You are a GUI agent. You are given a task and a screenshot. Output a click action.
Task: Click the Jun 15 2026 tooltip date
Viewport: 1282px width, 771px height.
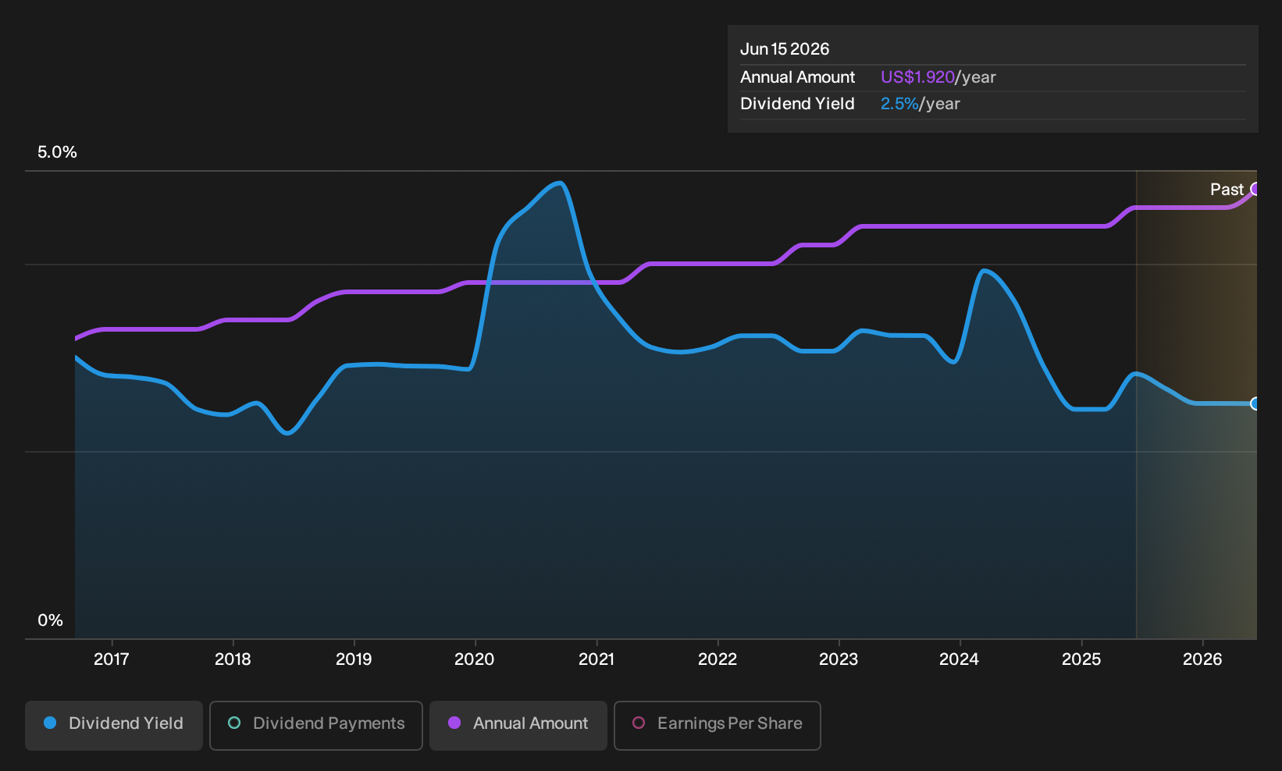click(785, 49)
